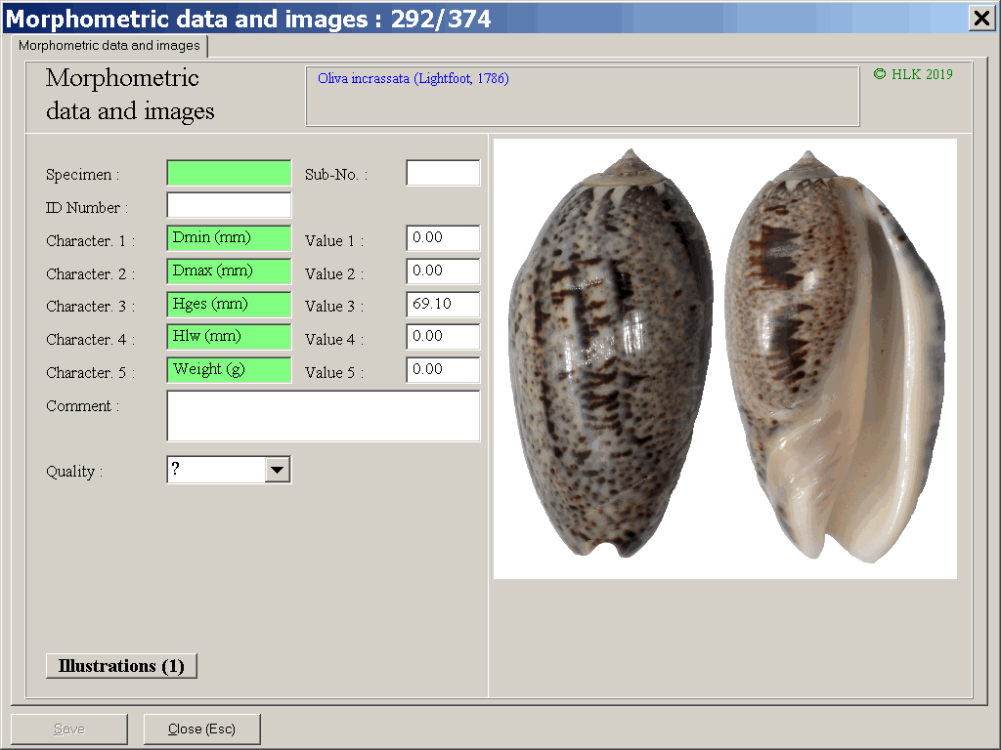Click the Hges (mm) character field
Image resolution: width=1001 pixels, height=750 pixels.
click(x=229, y=305)
